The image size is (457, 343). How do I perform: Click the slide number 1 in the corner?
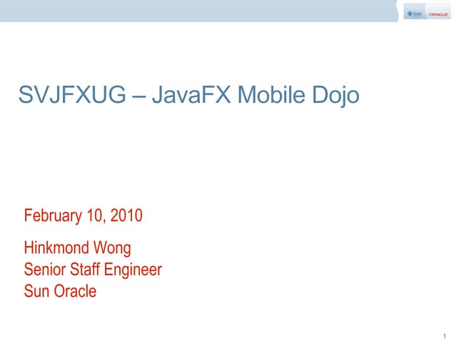coord(443,334)
